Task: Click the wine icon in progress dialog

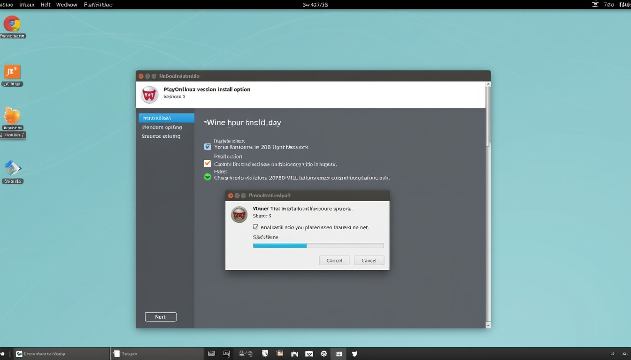Action: (x=239, y=214)
